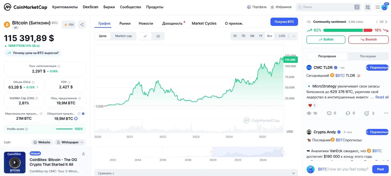Image resolution: width=391 pixels, height=176 pixels.
Task: Click the CoinMarketCap logo
Action: [25, 7]
